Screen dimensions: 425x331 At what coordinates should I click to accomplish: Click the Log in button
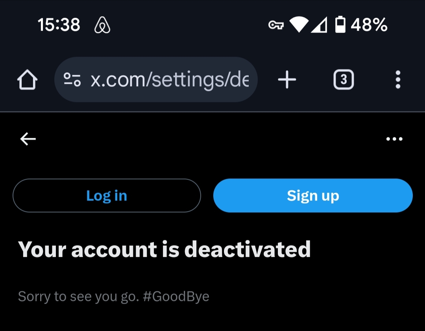point(107,195)
